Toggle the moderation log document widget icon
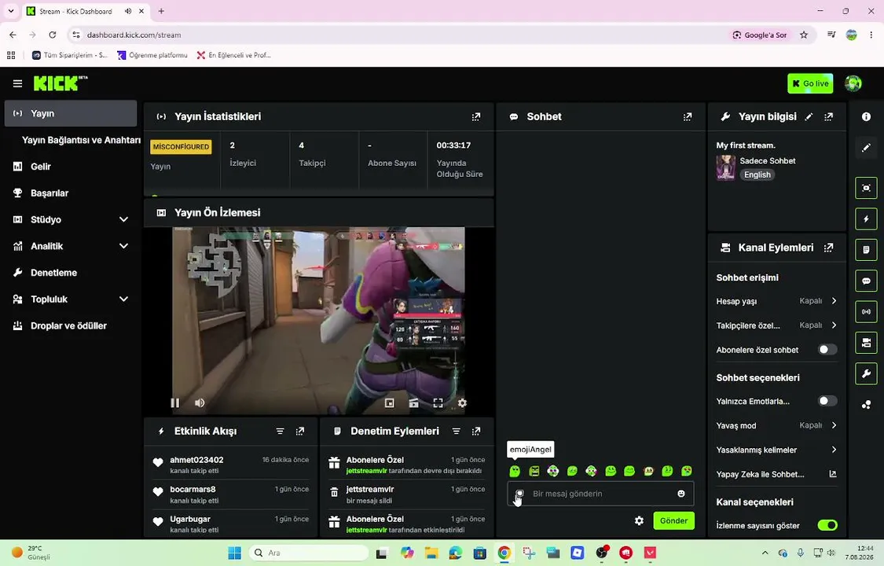 click(x=866, y=250)
